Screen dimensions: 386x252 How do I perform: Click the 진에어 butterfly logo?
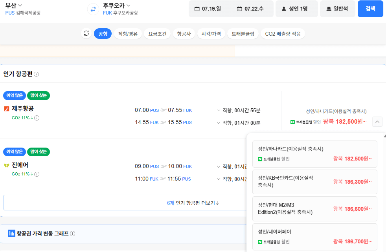coord(7,165)
